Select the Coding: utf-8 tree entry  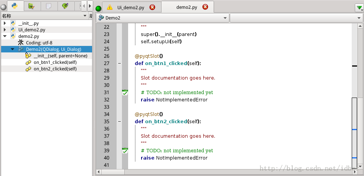click(39, 42)
